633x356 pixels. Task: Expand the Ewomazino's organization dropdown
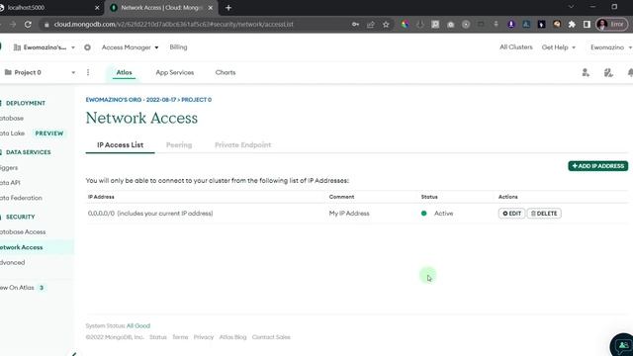[73, 47]
